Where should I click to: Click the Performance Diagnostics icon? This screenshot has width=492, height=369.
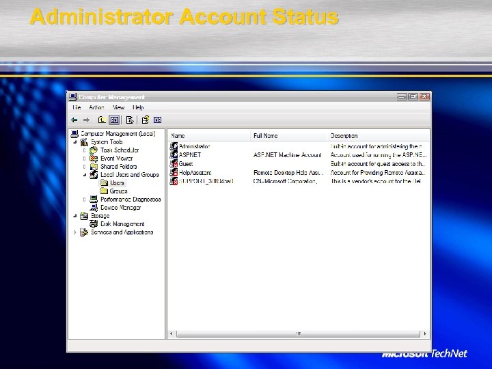(x=94, y=200)
